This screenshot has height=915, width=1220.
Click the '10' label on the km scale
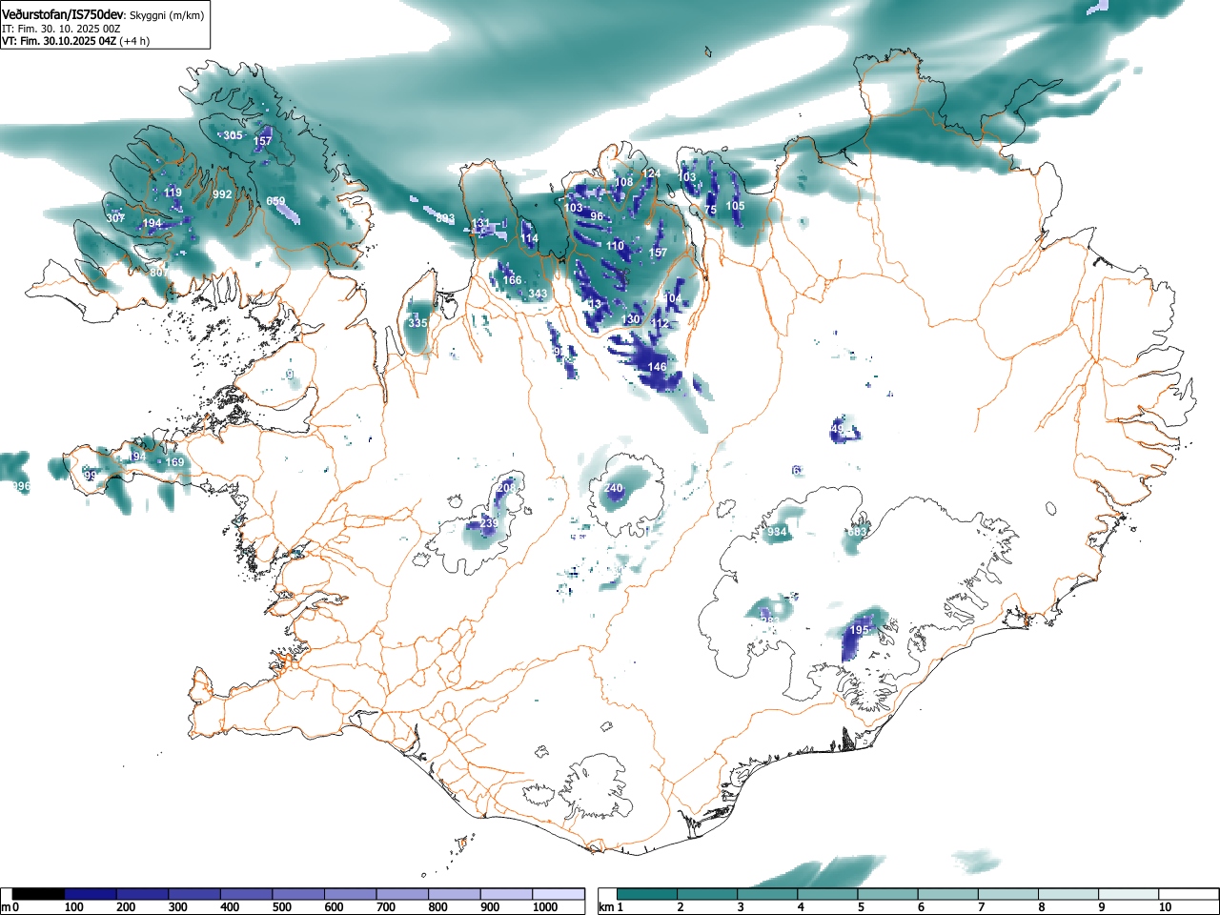(1164, 907)
